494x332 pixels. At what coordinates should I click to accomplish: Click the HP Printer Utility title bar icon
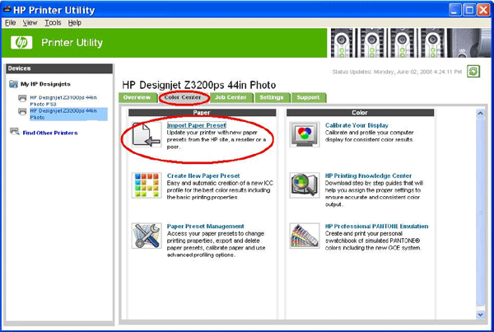(x=7, y=10)
